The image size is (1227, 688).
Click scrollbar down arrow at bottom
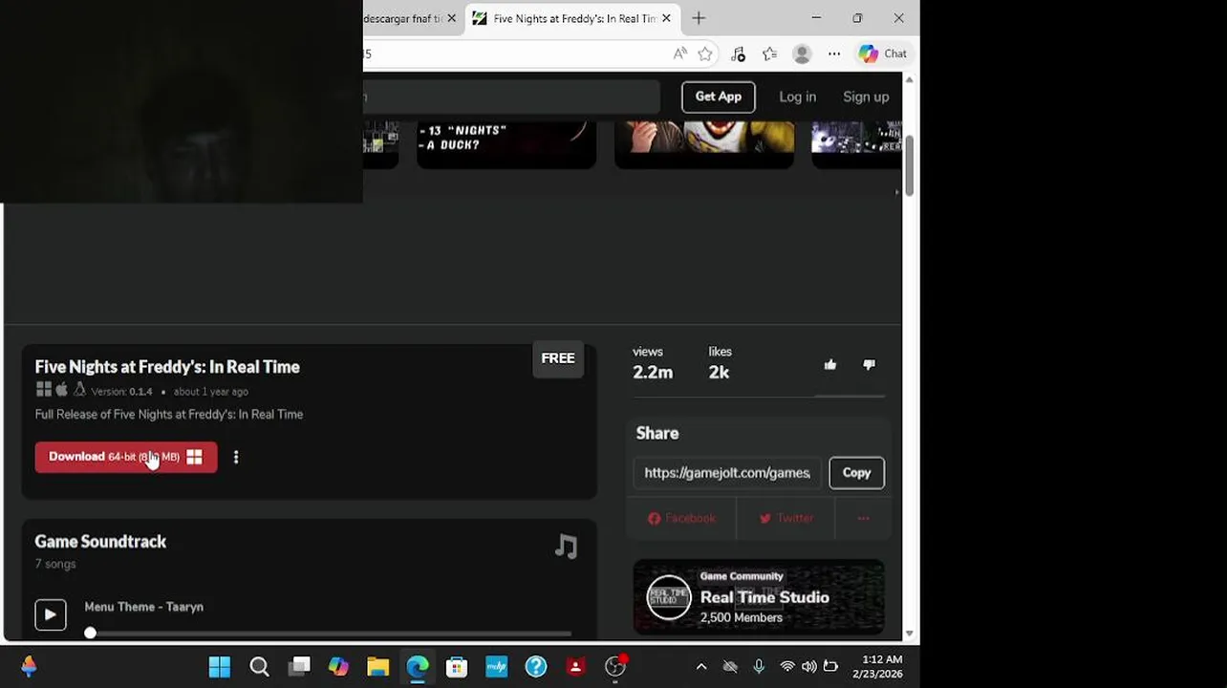point(910,634)
